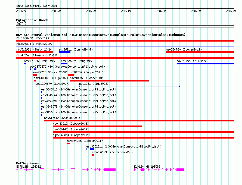Select the RefSeq Genes track title
The height and width of the screenshot is (185, 242).
pyautogui.click(x=27, y=163)
